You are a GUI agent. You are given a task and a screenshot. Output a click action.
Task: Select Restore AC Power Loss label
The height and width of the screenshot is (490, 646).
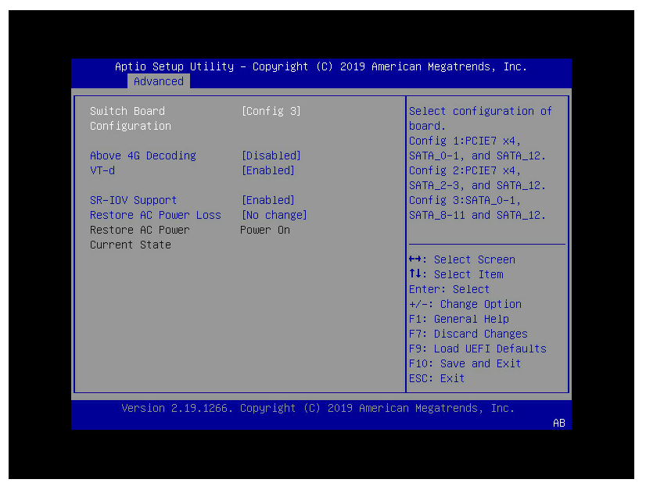(x=156, y=215)
